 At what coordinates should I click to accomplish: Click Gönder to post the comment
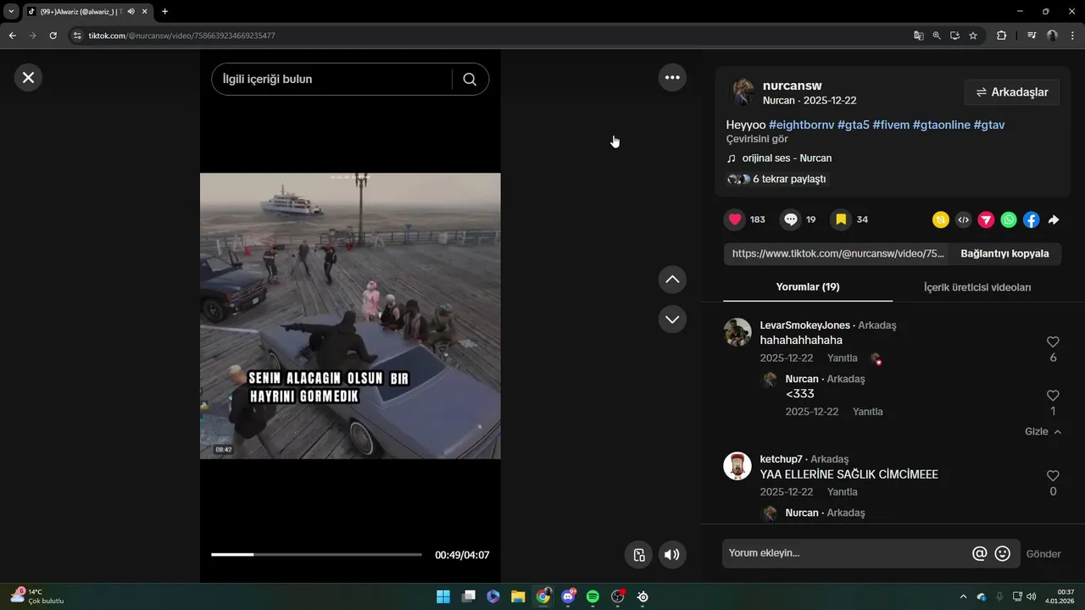1043,553
